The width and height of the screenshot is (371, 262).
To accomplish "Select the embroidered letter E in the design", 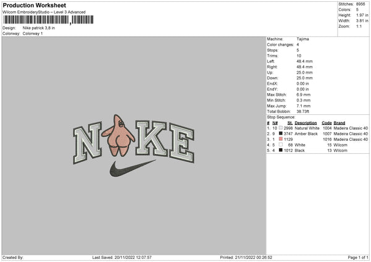I will click(x=182, y=143).
